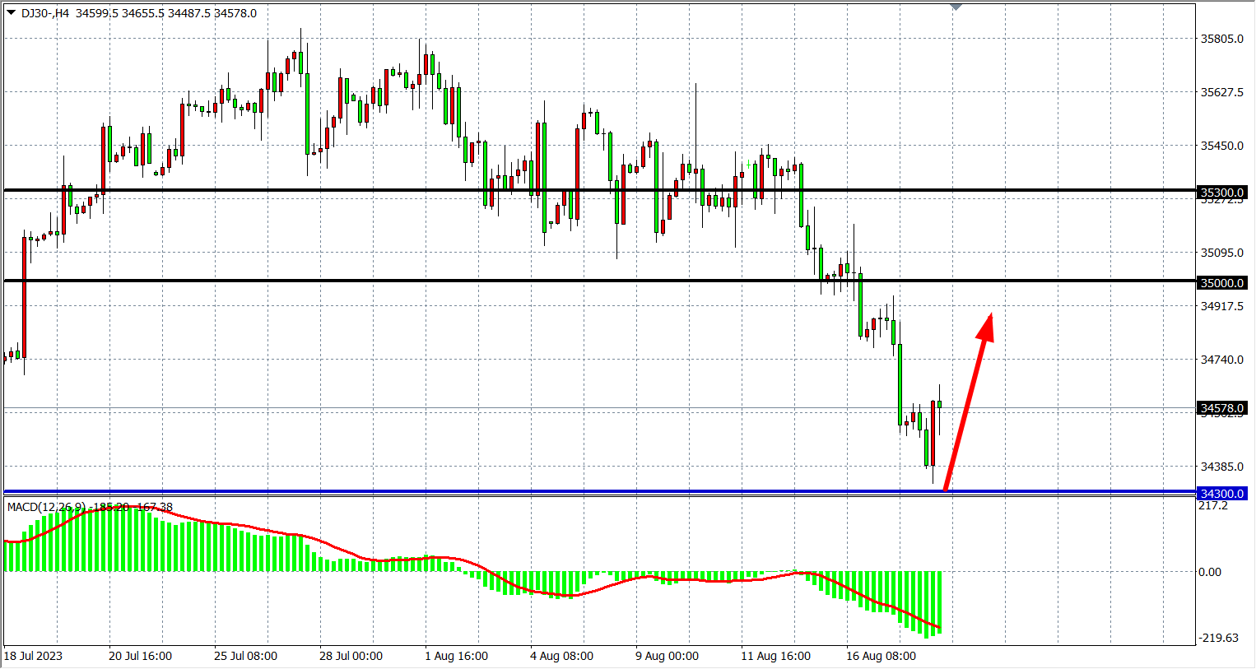
Task: Click the 35000.0 price label on axis
Action: [1222, 283]
